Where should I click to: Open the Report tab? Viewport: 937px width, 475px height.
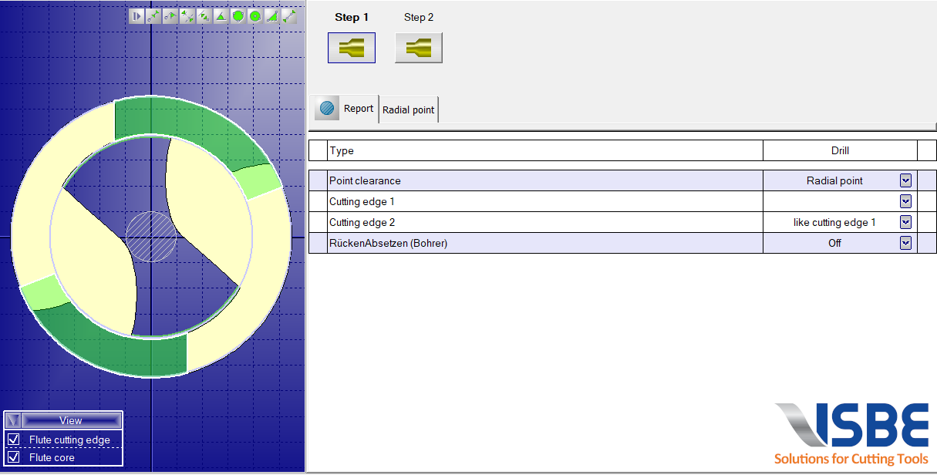359,109
